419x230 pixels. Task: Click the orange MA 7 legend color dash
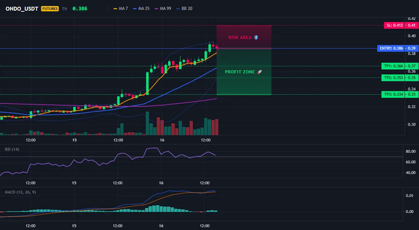click(115, 9)
